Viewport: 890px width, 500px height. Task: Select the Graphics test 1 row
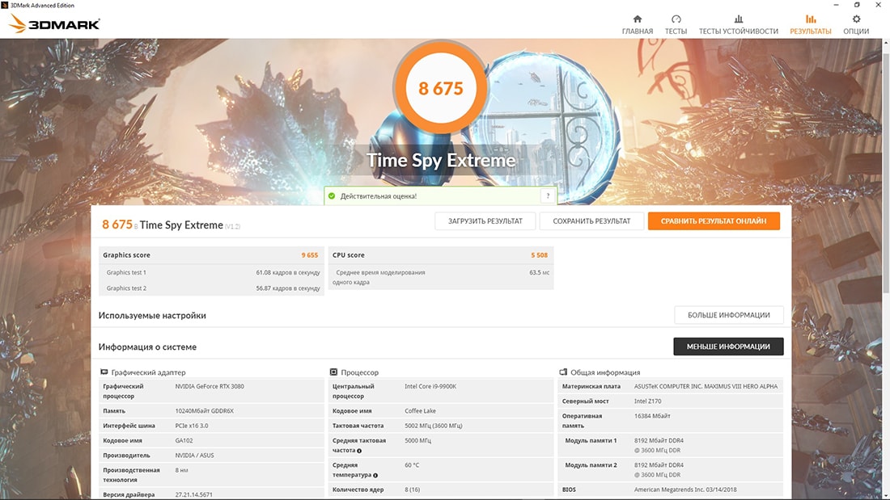(211, 273)
